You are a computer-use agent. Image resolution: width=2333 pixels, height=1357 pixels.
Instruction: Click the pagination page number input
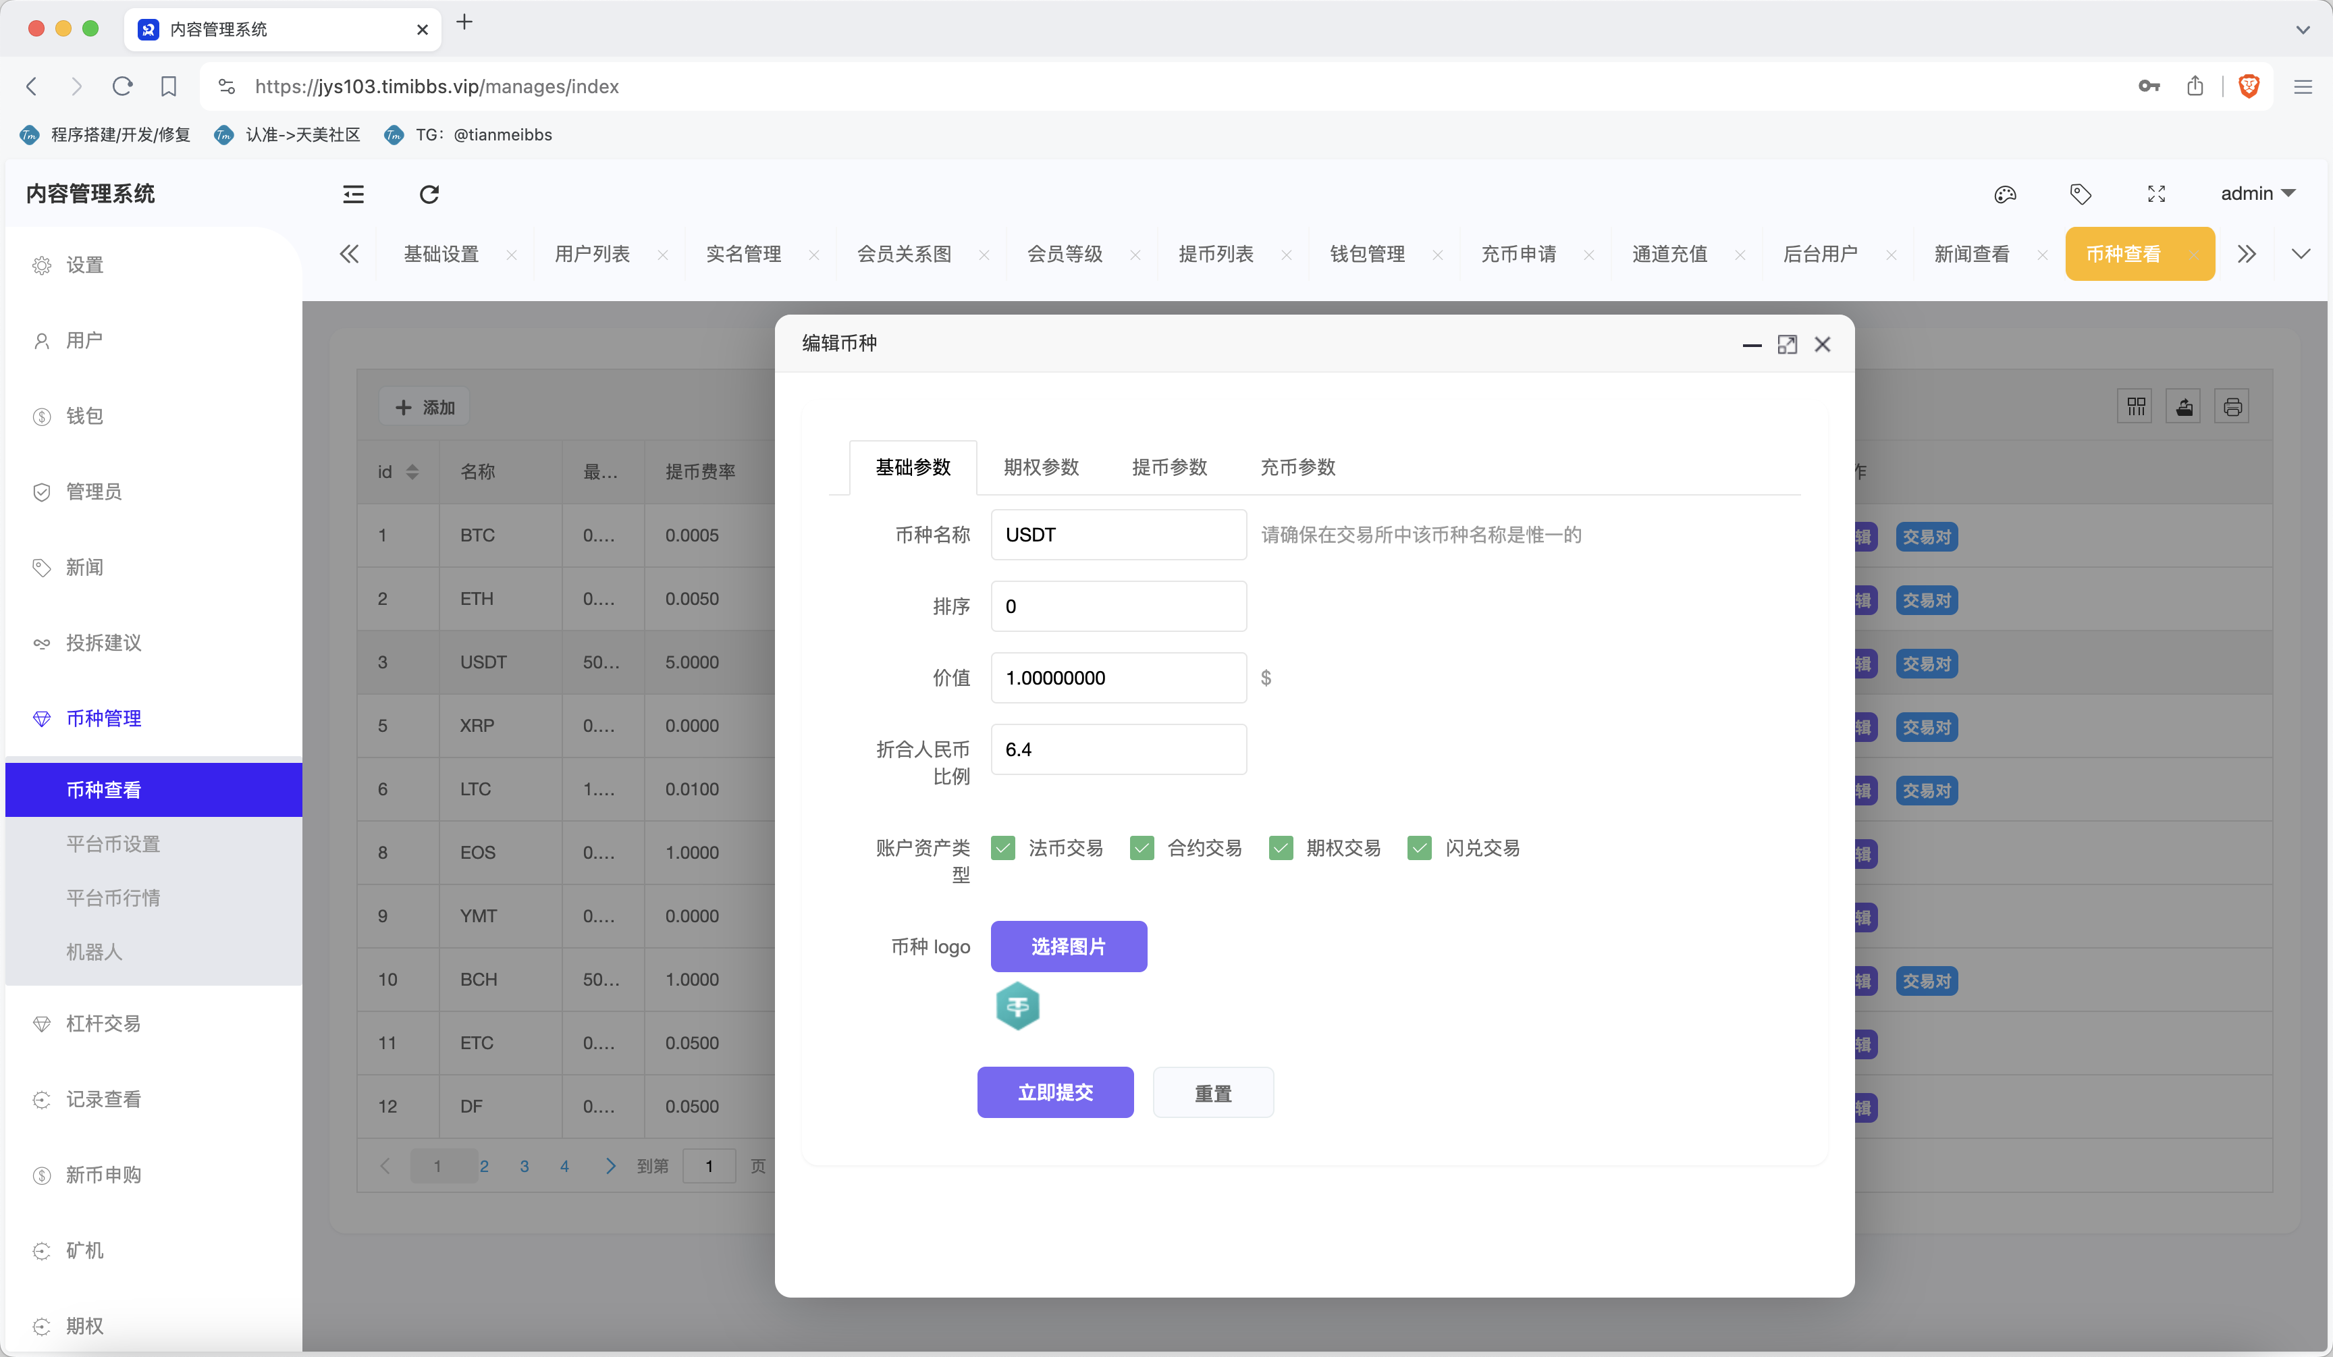pos(709,1165)
